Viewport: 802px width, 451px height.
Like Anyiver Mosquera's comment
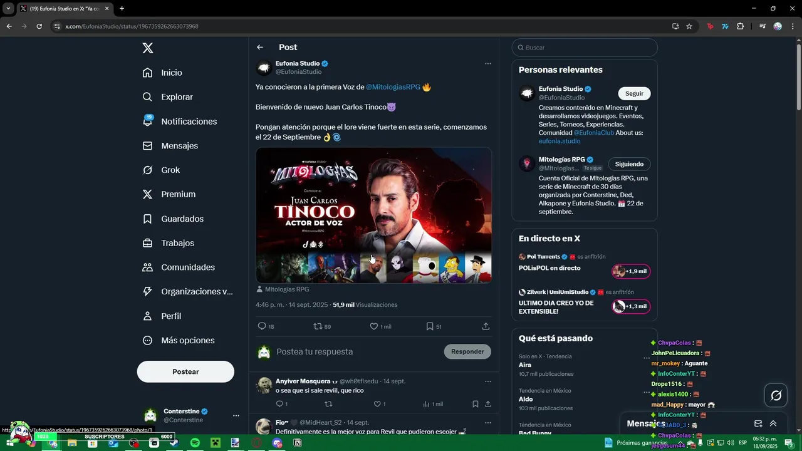click(380, 404)
